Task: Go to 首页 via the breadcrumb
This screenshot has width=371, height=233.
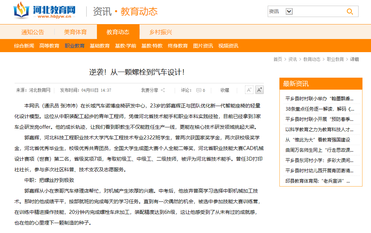Action: (x=277, y=59)
